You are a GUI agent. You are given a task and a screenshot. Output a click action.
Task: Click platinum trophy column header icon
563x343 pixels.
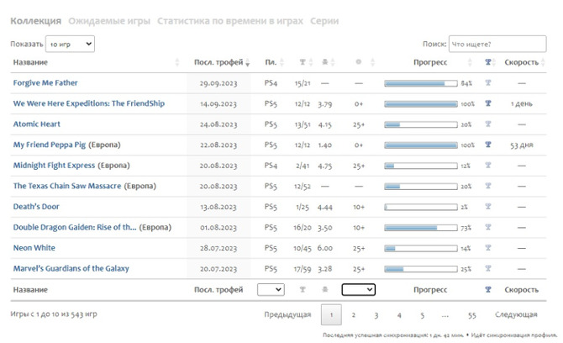tap(488, 62)
